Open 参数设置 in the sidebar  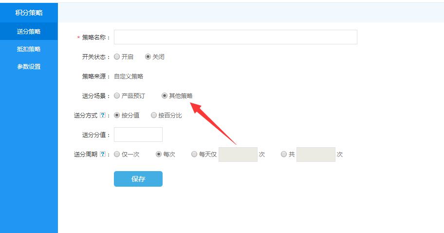pyautogui.click(x=29, y=67)
